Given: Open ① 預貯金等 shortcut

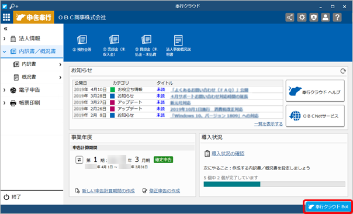Looking at the screenshot, I should click(82, 43).
